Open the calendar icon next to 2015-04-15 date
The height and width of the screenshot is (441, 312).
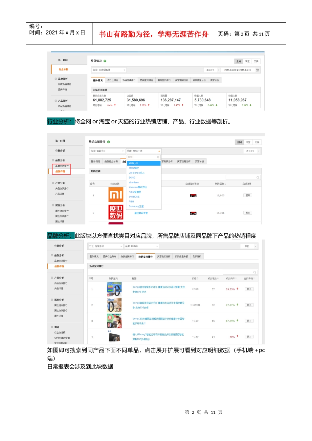(257, 70)
